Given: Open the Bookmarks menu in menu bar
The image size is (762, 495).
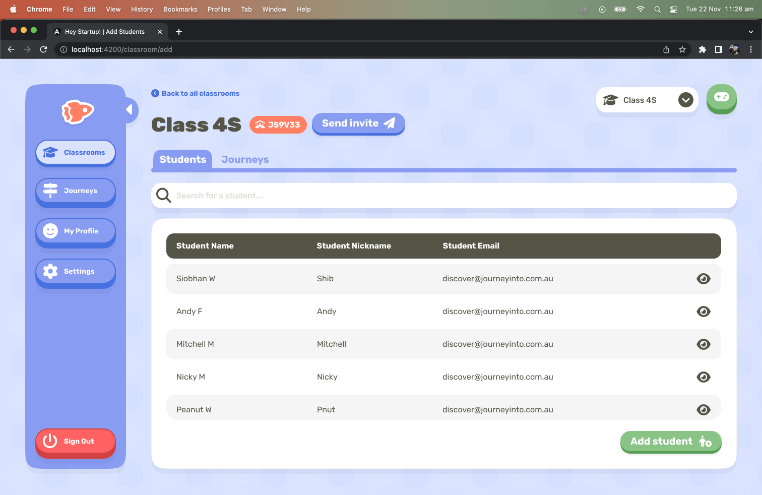Looking at the screenshot, I should 180,9.
